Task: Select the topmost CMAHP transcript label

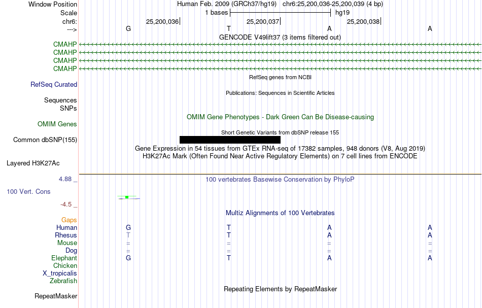Action: 65,45
